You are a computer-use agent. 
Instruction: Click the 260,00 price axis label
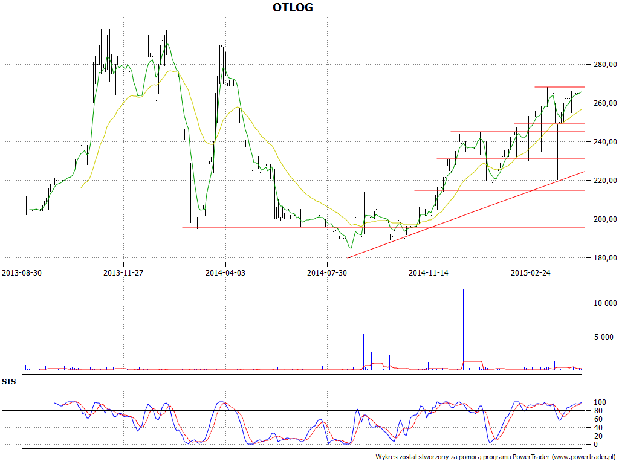[604, 103]
